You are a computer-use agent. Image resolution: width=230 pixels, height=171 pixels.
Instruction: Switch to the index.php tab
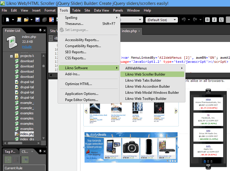point(129,31)
